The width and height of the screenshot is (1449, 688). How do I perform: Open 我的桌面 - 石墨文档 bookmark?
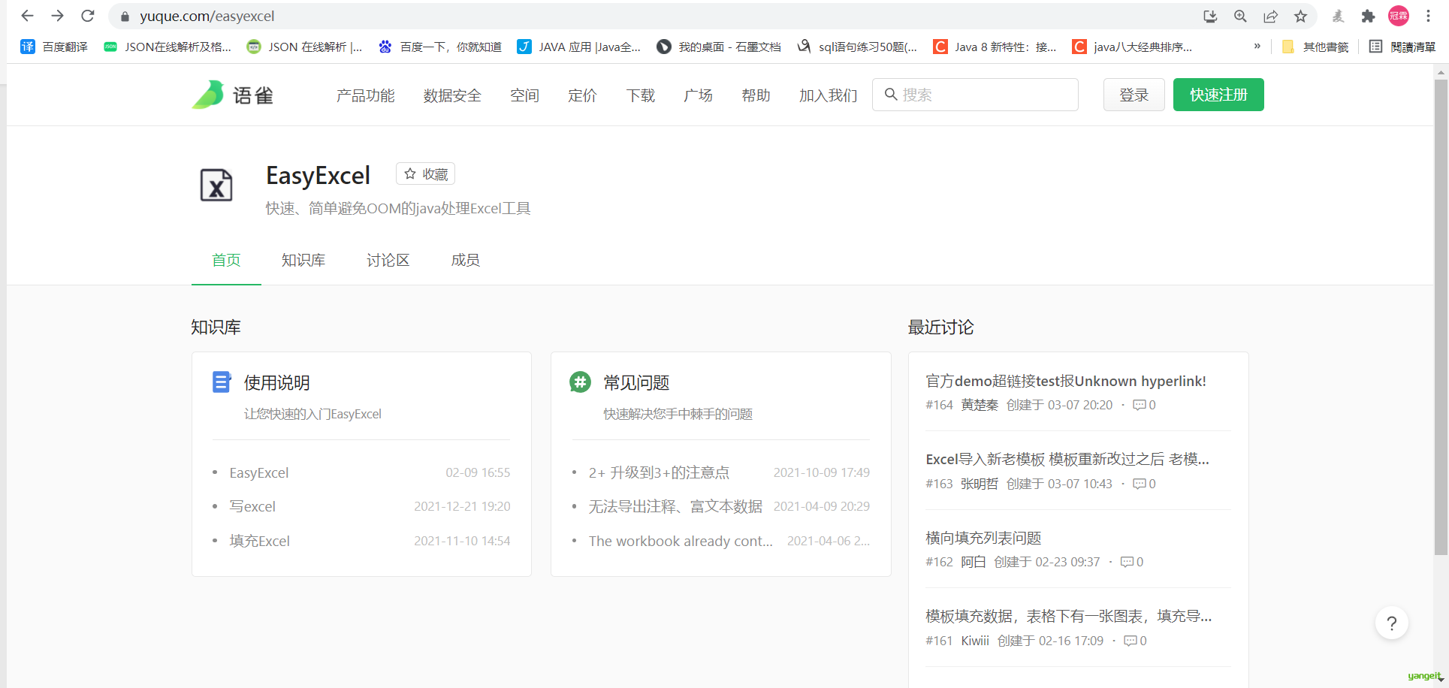[x=719, y=47]
